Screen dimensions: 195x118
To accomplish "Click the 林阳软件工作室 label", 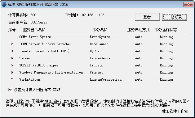I will pos(175,111).
